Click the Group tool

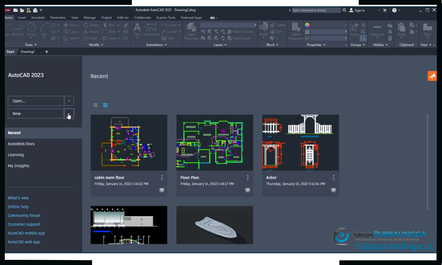(354, 29)
